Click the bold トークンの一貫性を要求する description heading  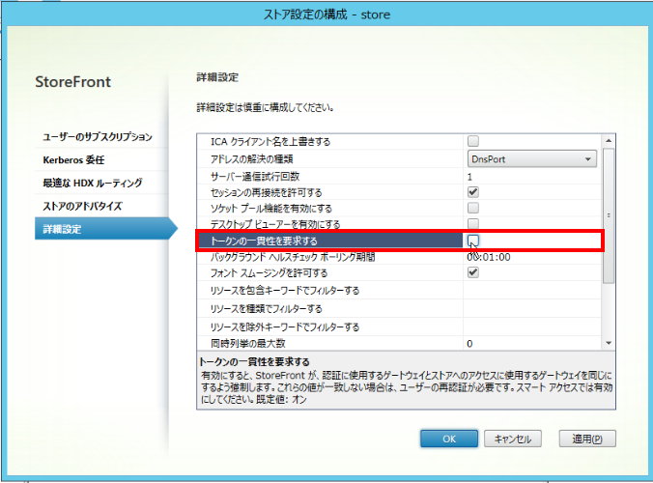[x=254, y=361]
